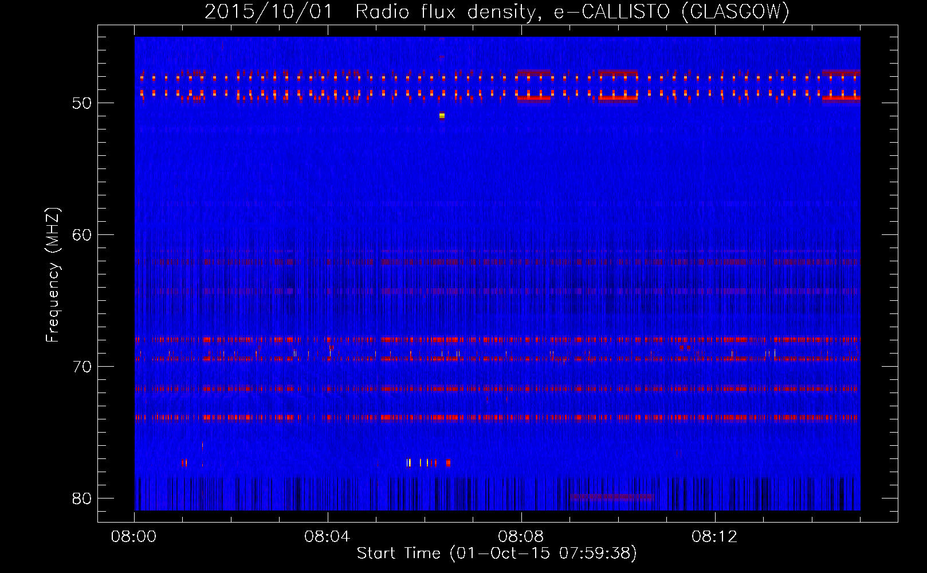Click the 'Frequency (MHZ)' axis label
Image resolution: width=927 pixels, height=573 pixels.
[x=52, y=276]
